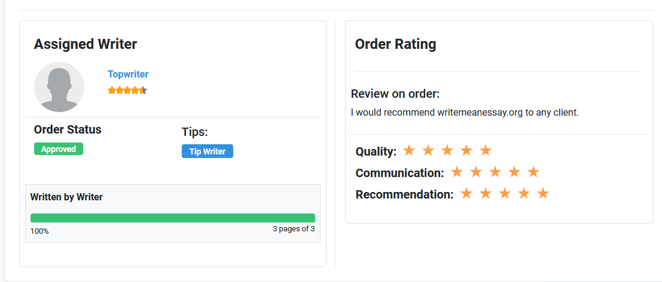Click the Order Rating heading

pos(396,44)
